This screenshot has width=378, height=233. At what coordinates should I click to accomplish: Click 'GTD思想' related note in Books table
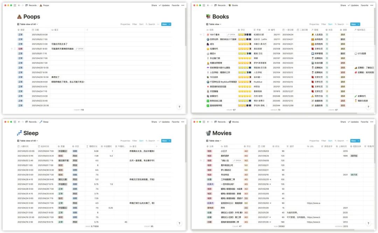(360, 53)
